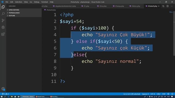Click the minimap at top right
Image resolution: width=175 pixels, height=98 pixels.
point(171,12)
